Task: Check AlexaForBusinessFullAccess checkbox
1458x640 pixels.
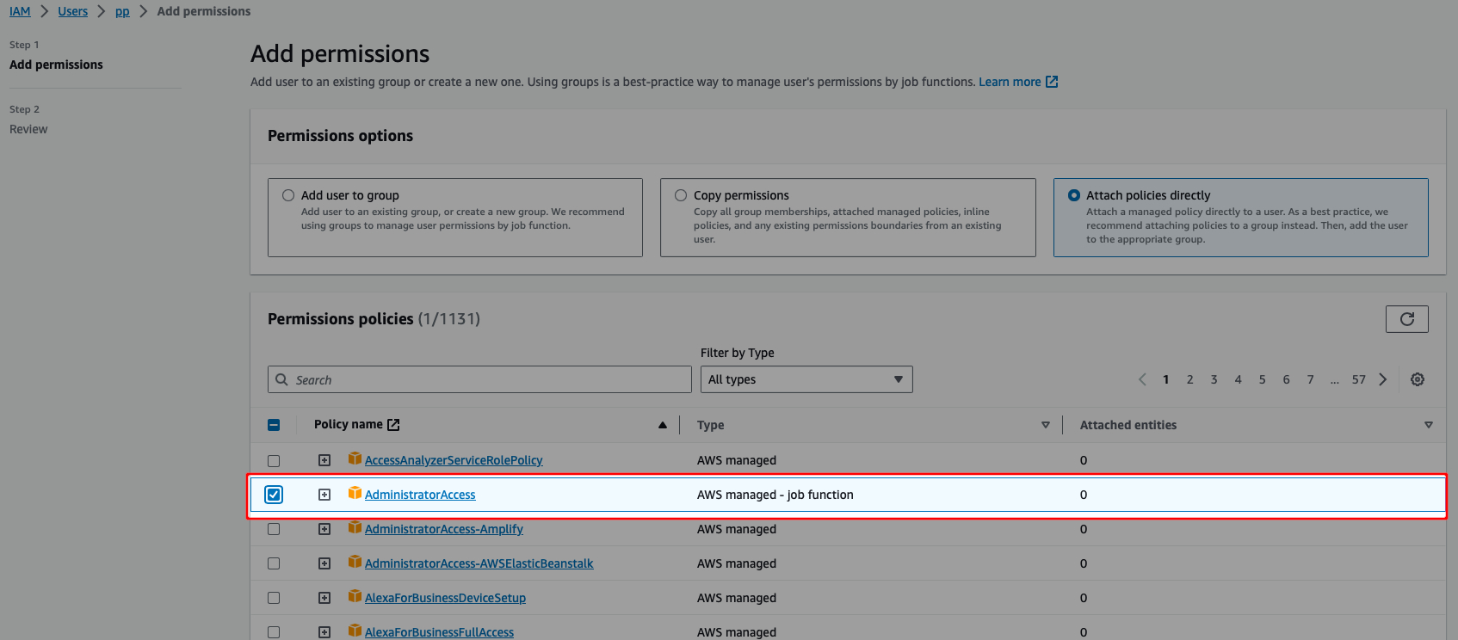Action: (274, 632)
